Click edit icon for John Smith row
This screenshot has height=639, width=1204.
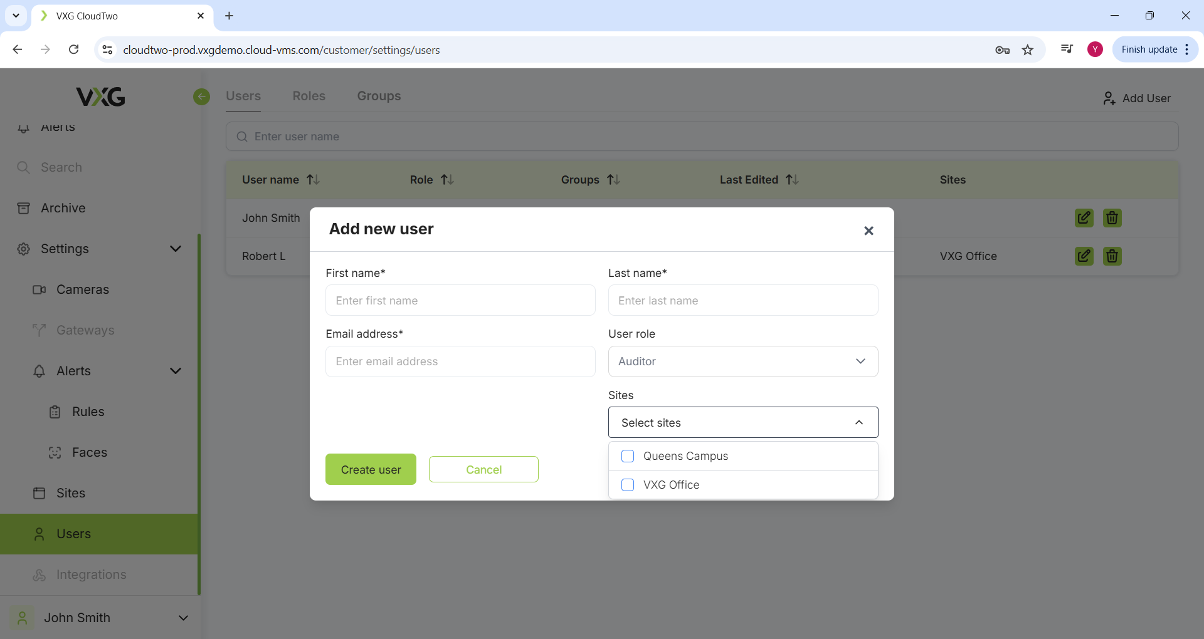pyautogui.click(x=1084, y=218)
